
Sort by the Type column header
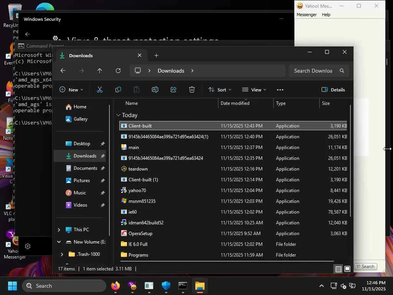[x=281, y=103]
